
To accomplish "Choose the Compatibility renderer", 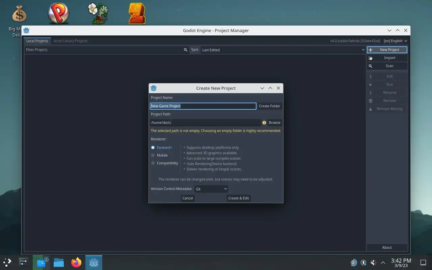I will click(165, 163).
